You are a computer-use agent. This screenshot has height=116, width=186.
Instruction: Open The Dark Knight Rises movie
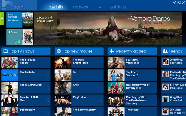(x=79, y=63)
